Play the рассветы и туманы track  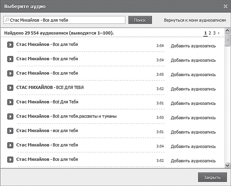(x=10, y=116)
